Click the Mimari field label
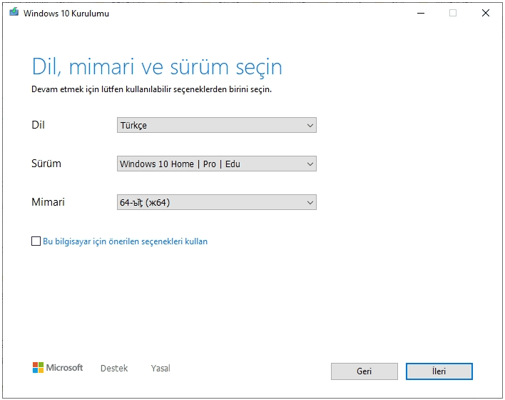The image size is (505, 400). [x=48, y=202]
